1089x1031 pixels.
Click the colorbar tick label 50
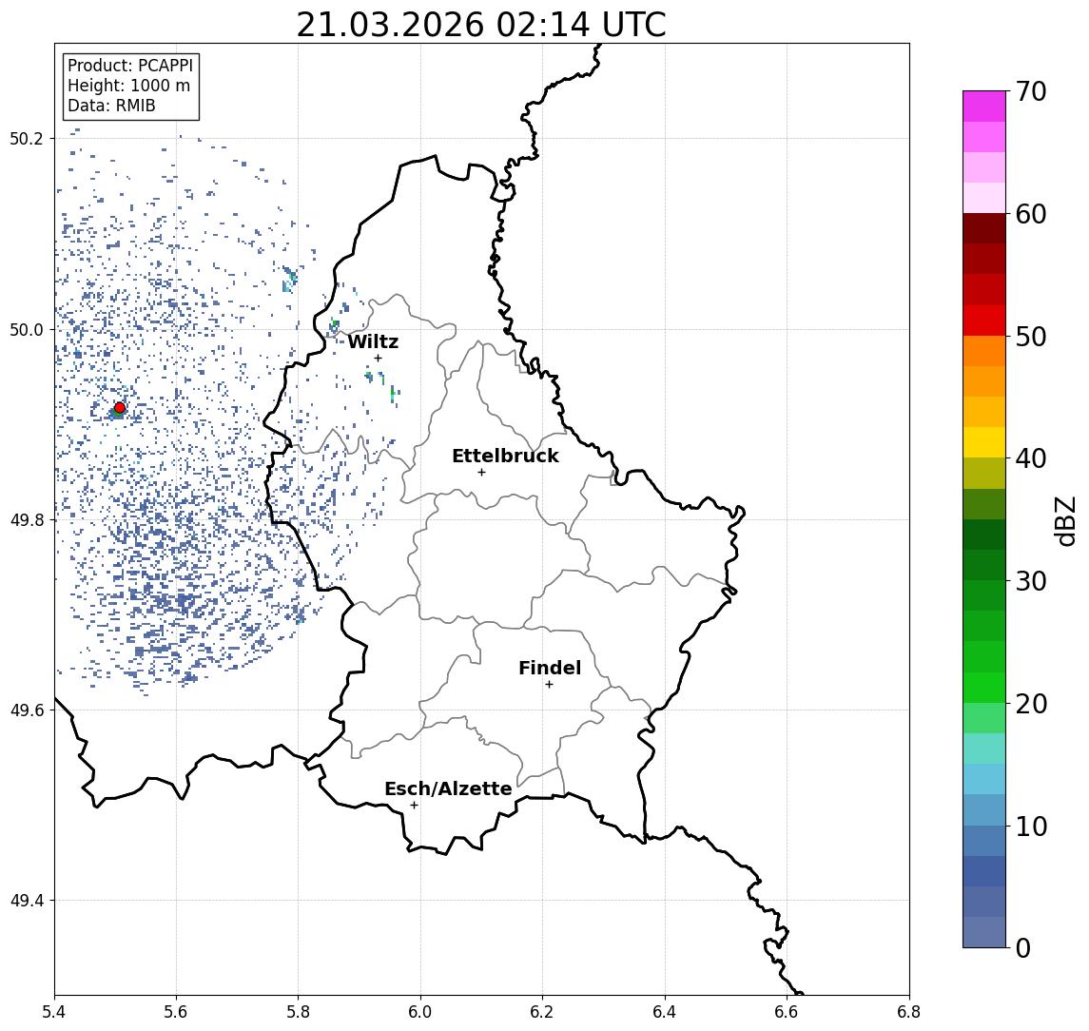pyautogui.click(x=1031, y=337)
